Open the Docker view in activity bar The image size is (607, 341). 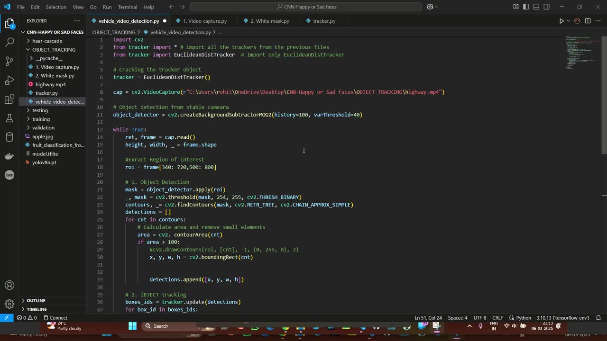[9, 156]
